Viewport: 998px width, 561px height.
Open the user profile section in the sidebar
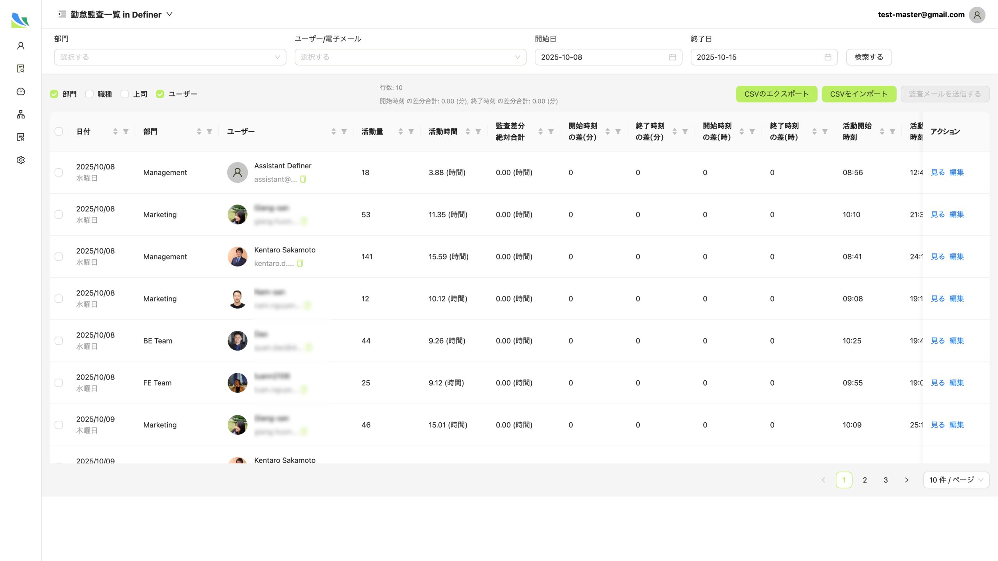coord(21,46)
